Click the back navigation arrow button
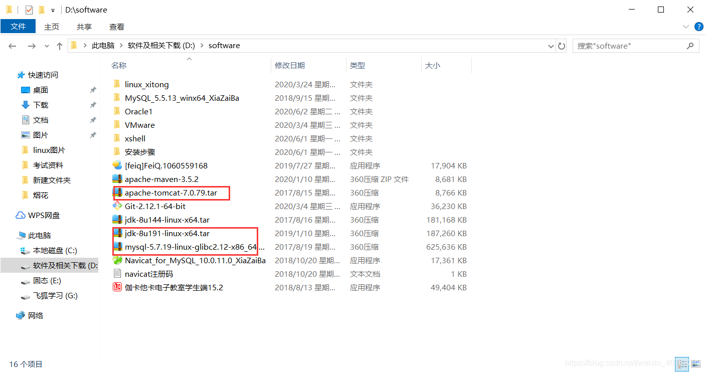Viewport: 706px width, 372px height. coord(12,46)
